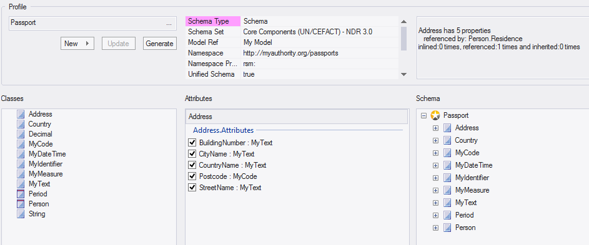Click the MyMeasure icon in Schema tree
This screenshot has width=589, height=245.
click(x=447, y=190)
